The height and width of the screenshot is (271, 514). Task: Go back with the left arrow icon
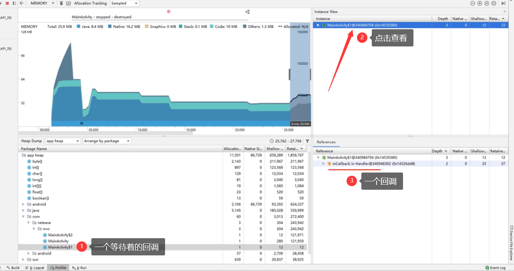click(x=22, y=3)
